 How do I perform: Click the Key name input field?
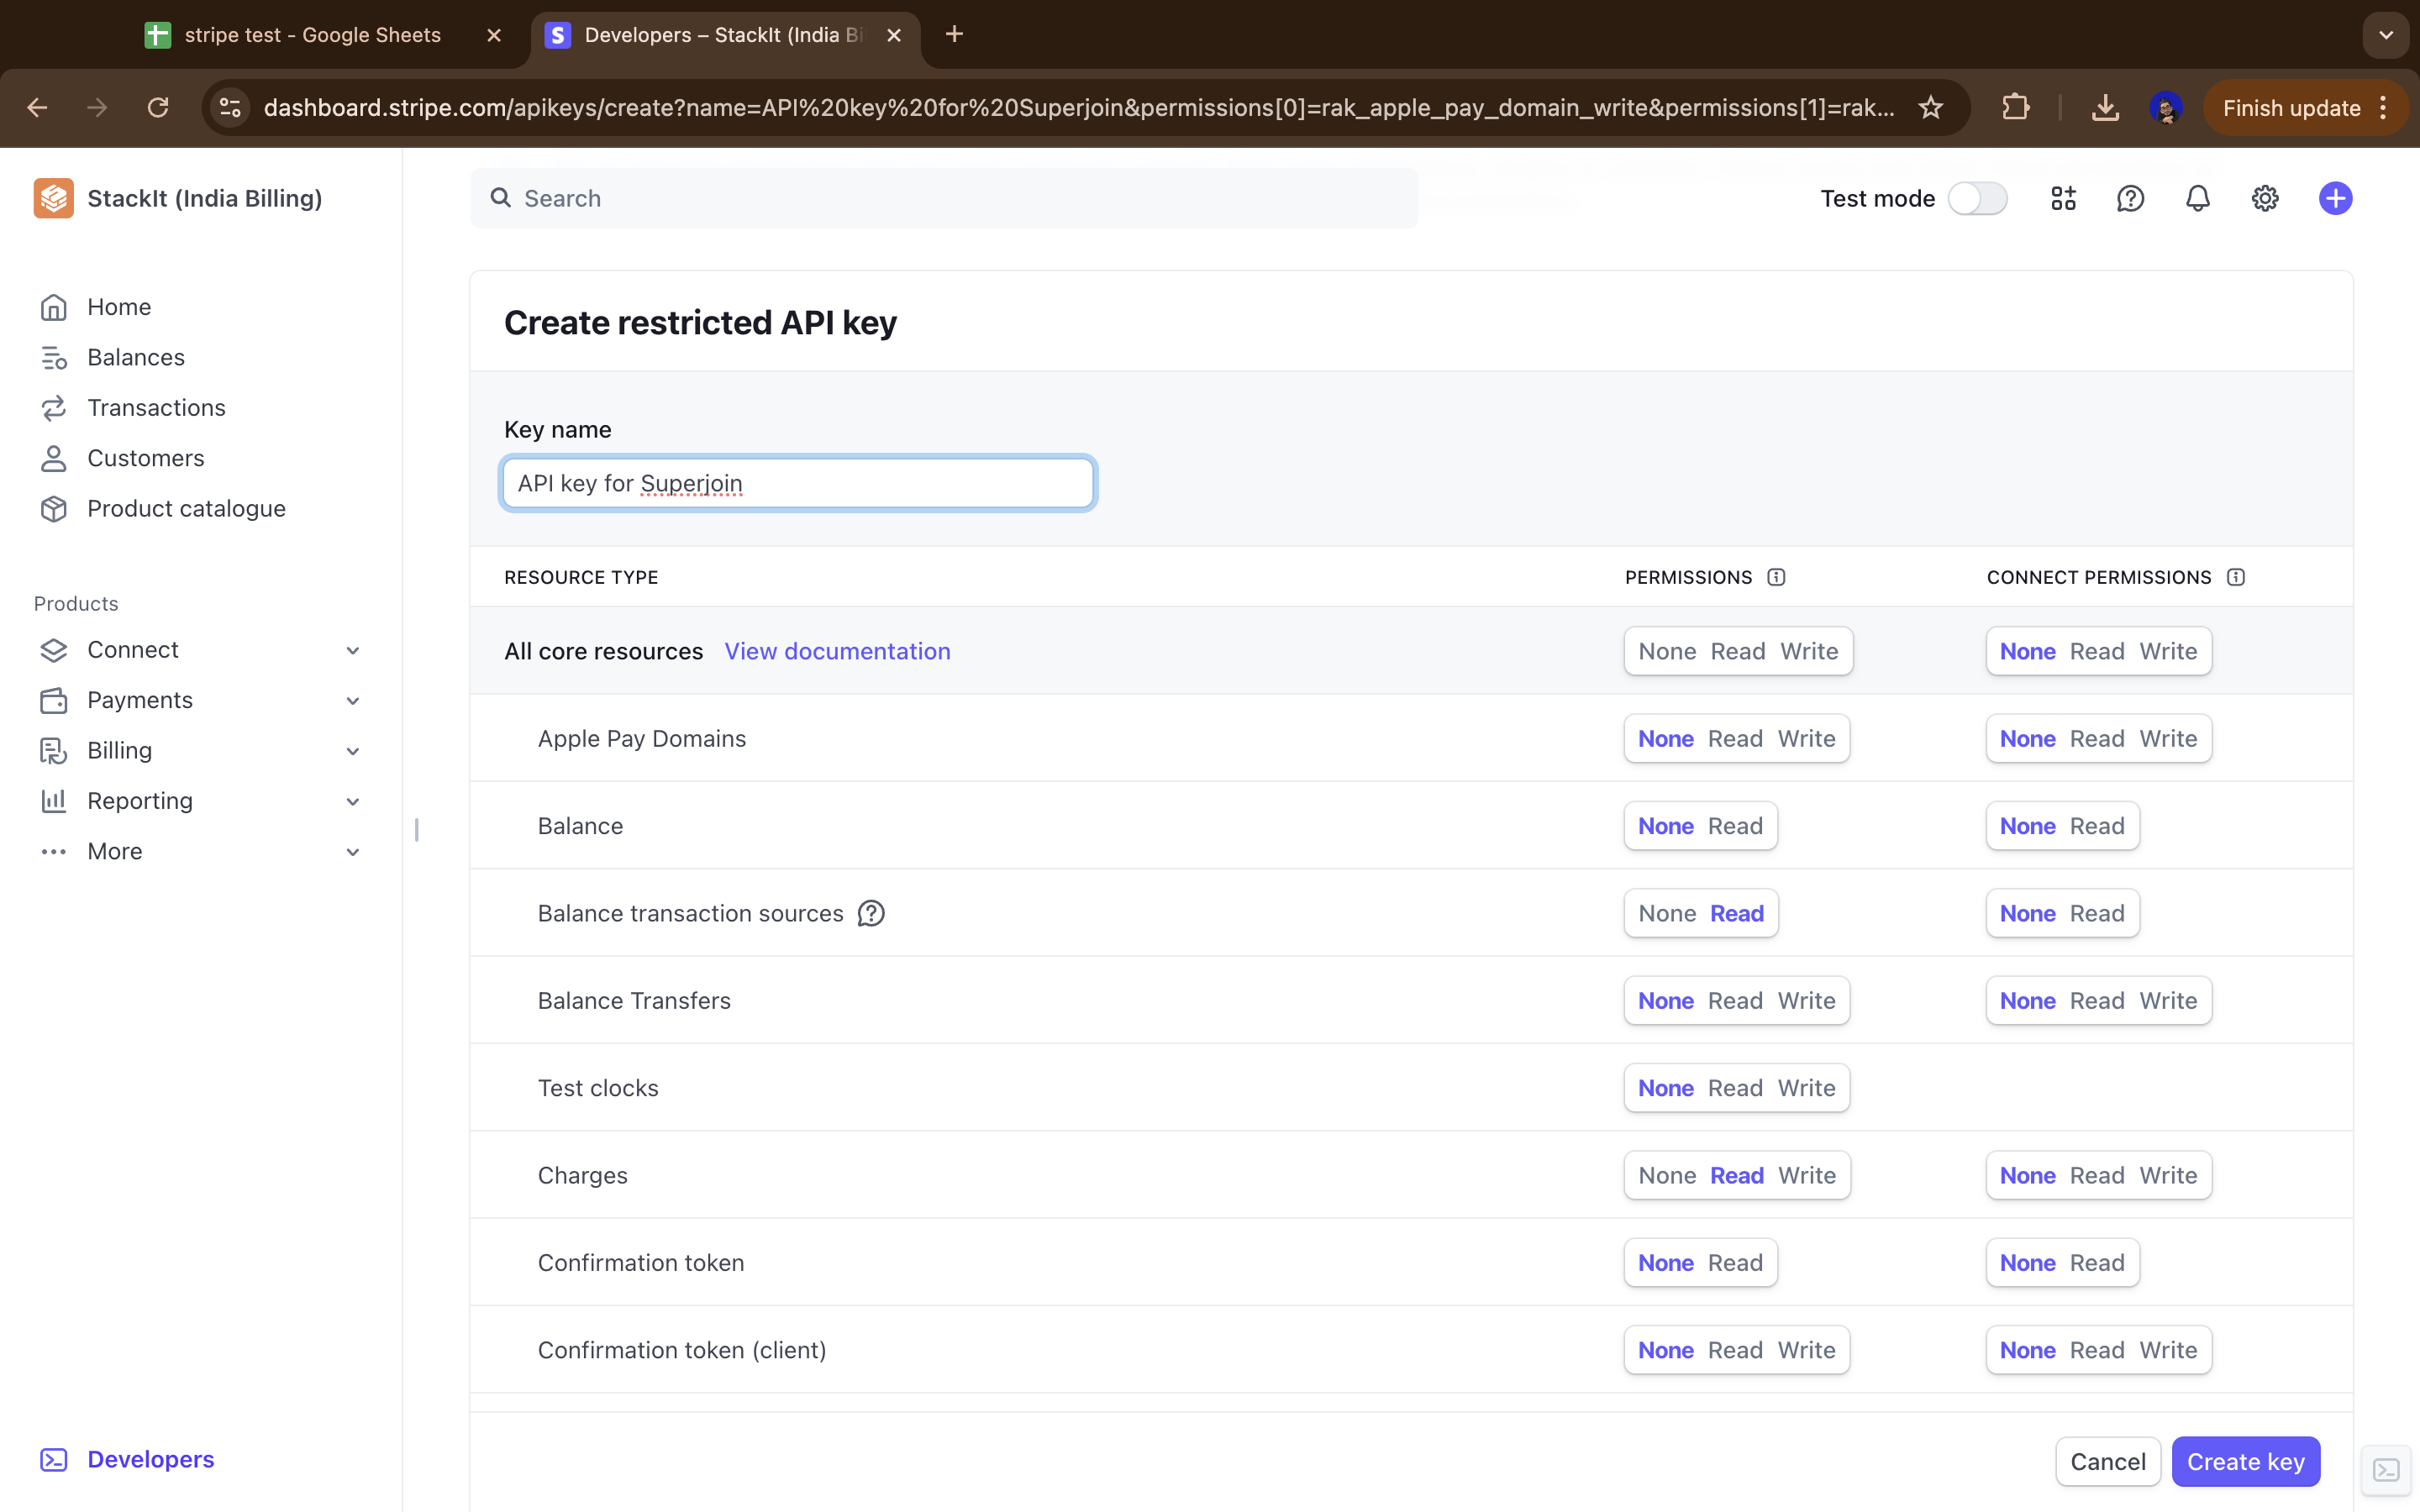[x=797, y=483]
